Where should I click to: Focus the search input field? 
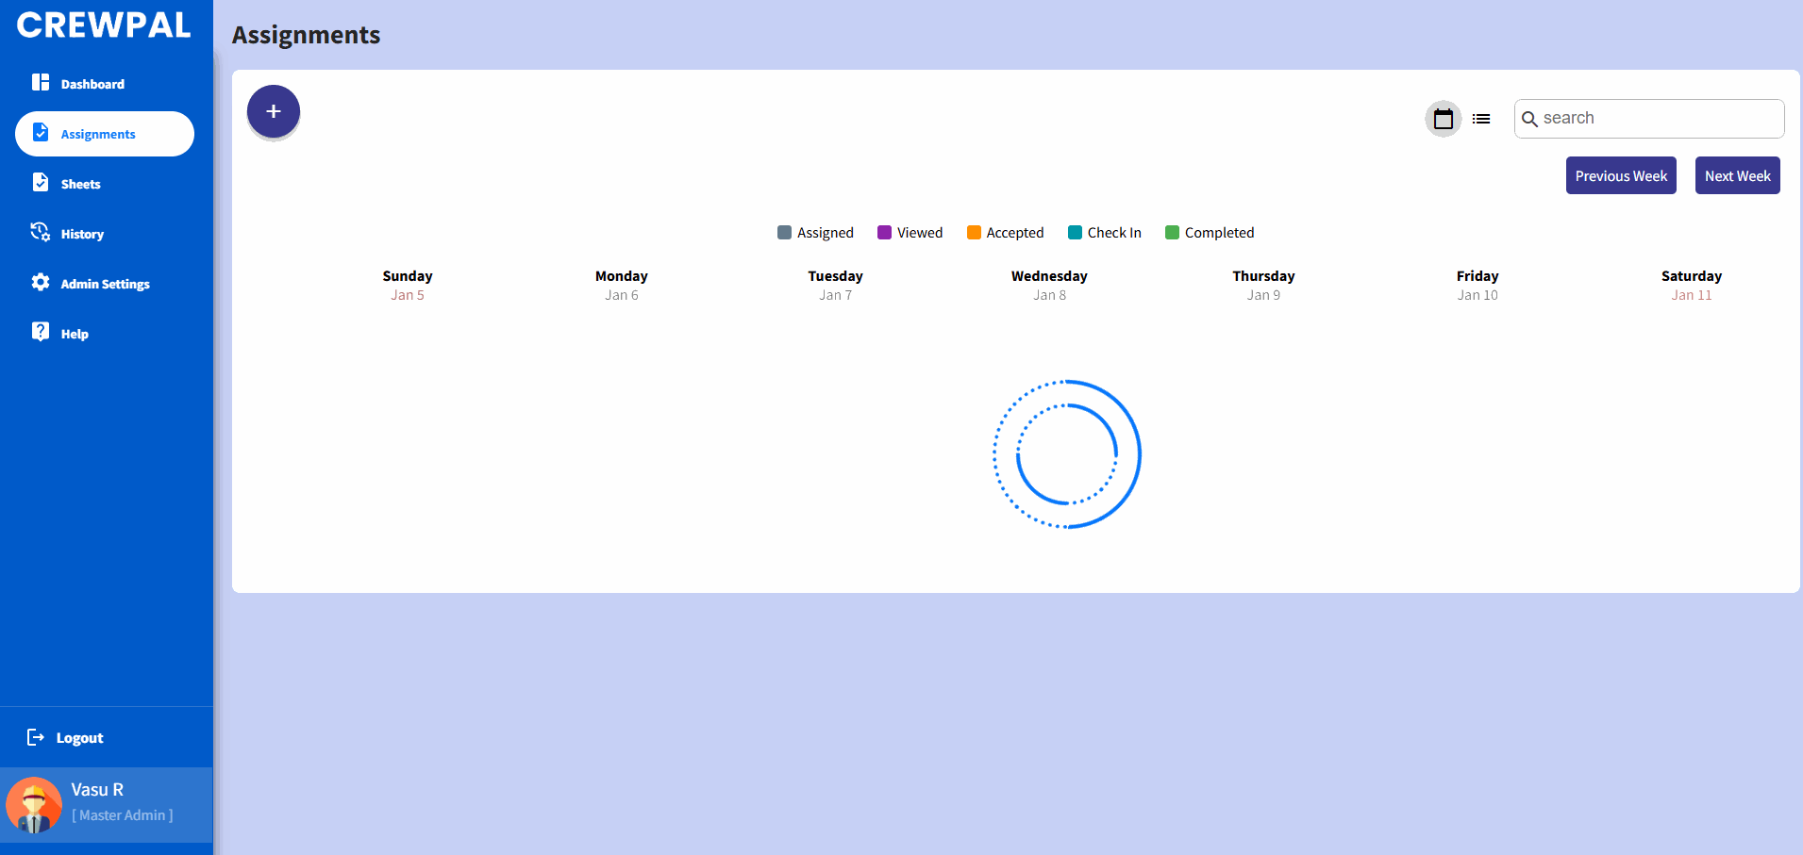click(1659, 119)
